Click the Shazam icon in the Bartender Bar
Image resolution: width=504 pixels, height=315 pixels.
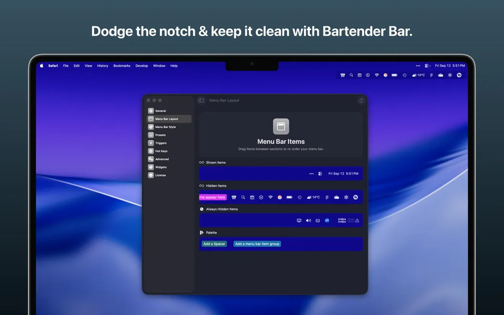pyautogui.click(x=459, y=75)
